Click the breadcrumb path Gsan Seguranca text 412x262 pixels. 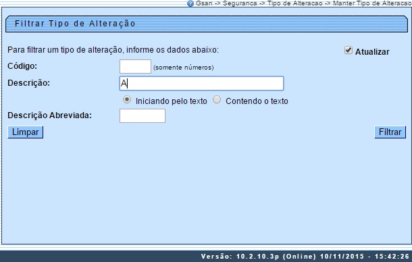303,3
